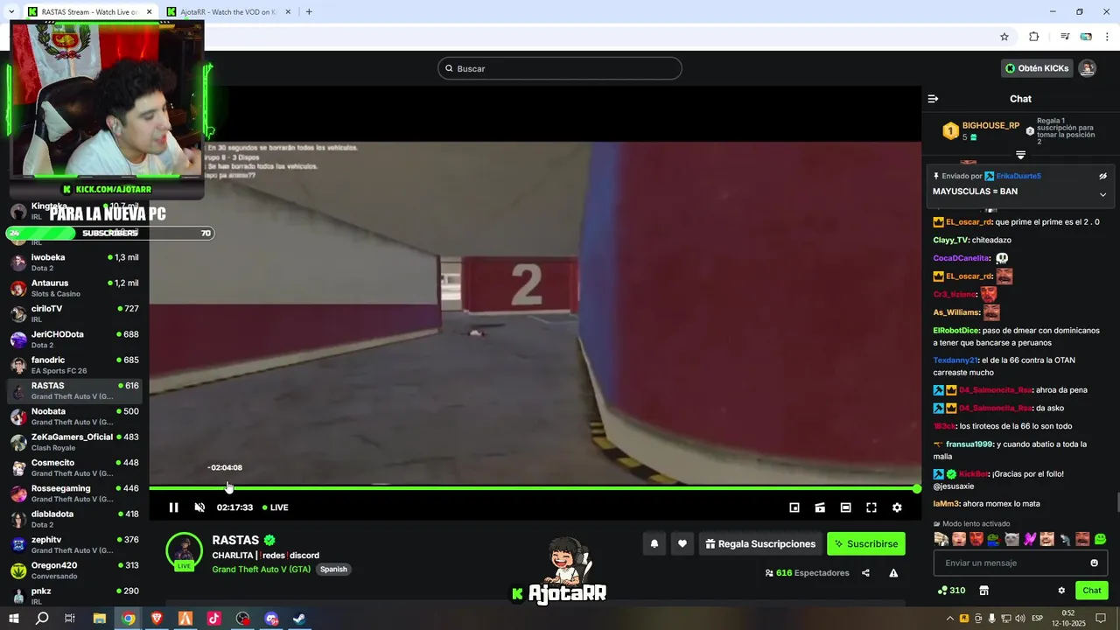1120x630 pixels.
Task: Insert the green smiley quick emote
Action: tap(1100, 539)
